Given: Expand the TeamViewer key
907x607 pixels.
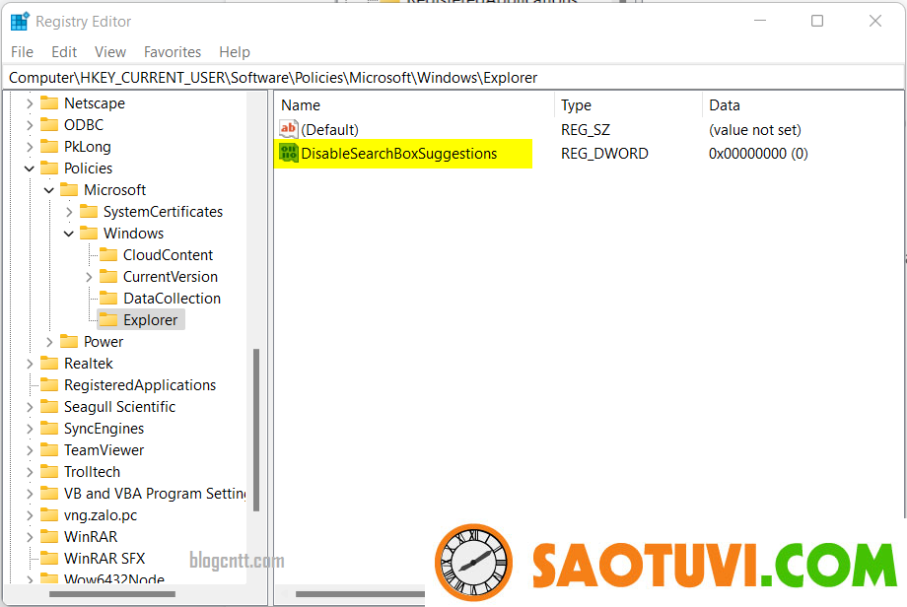Looking at the screenshot, I should 30,450.
